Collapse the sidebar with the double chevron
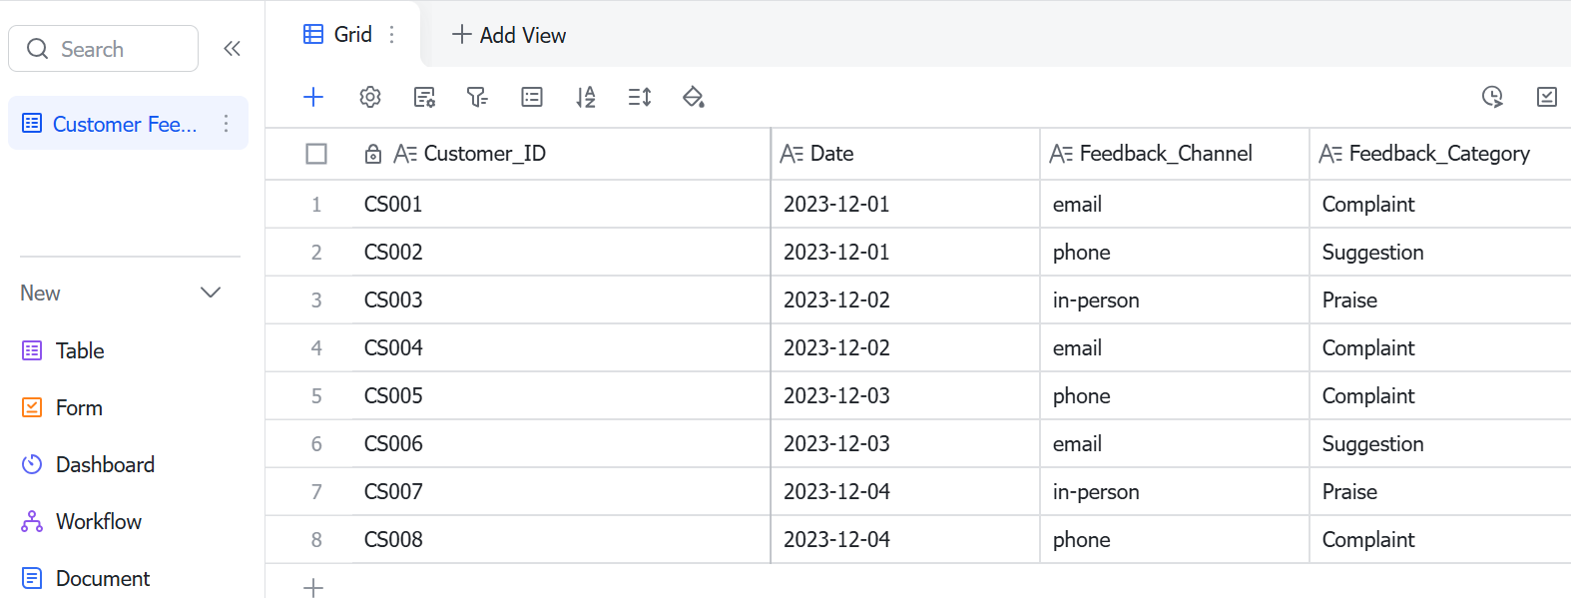Image resolution: width=1571 pixels, height=598 pixels. pyautogui.click(x=232, y=48)
